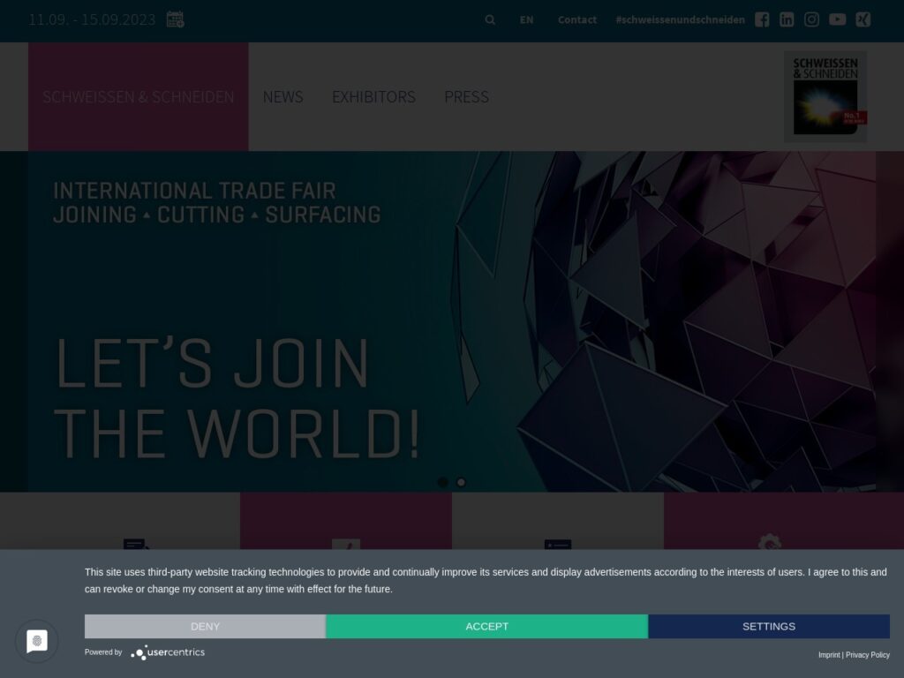Click the LET'S JOIN THE WORLD! headline

[x=237, y=398]
